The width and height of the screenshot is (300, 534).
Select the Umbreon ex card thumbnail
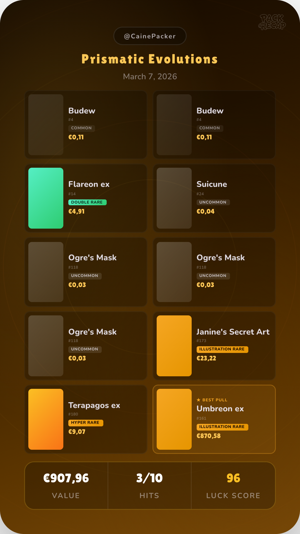click(x=174, y=419)
